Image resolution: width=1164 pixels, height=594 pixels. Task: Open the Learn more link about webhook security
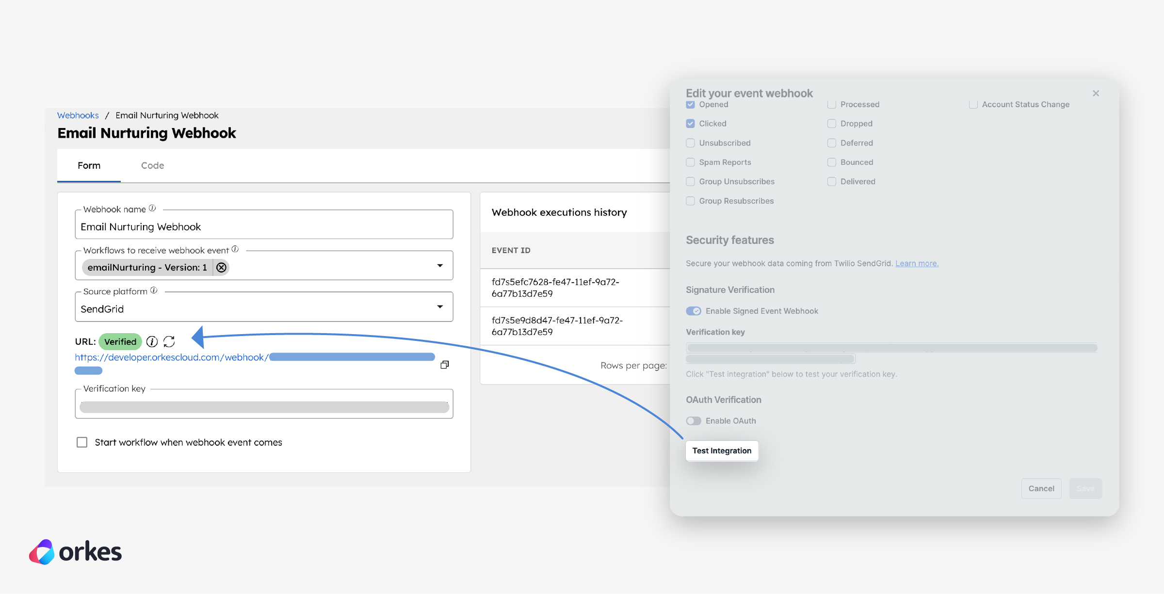[x=917, y=263]
